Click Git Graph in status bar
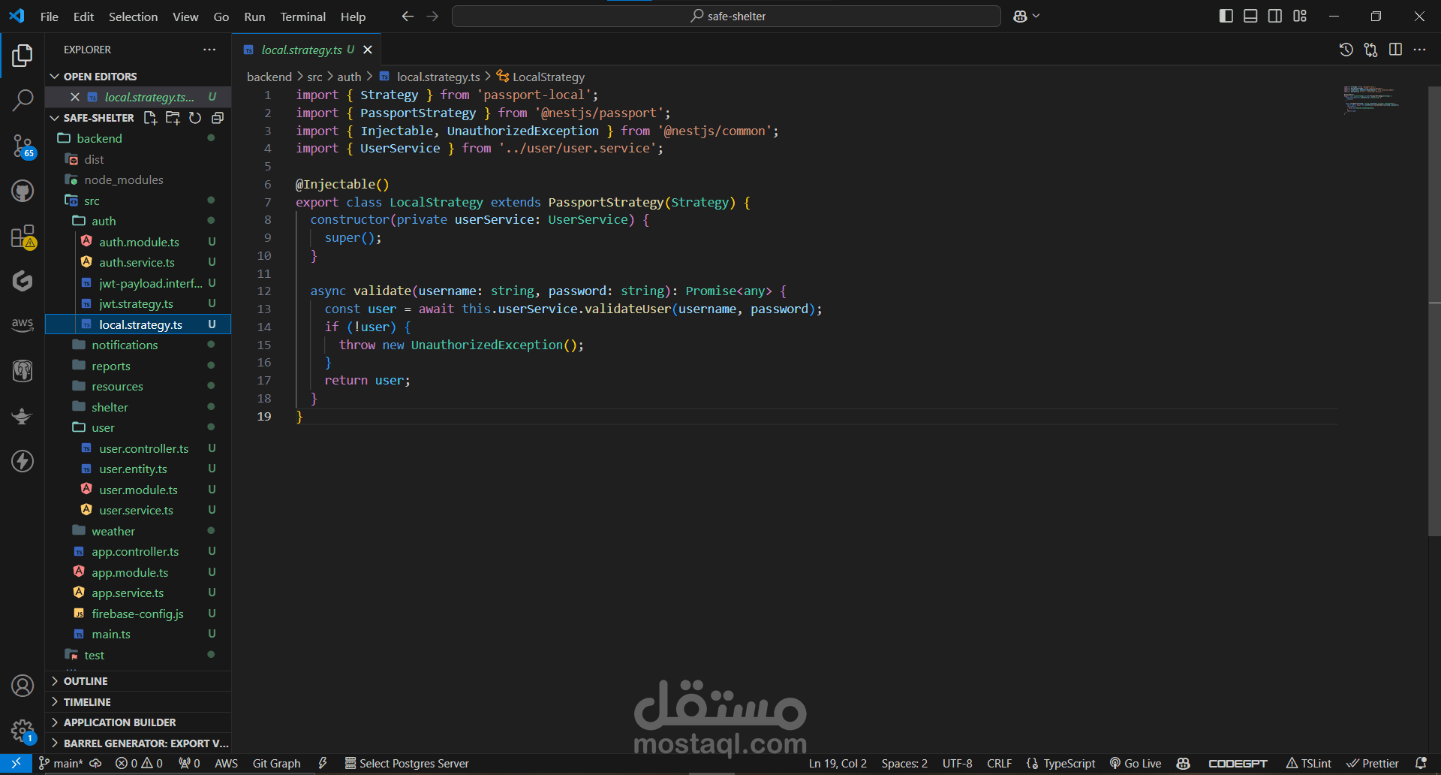Screen dimensions: 1441x775 pyautogui.click(x=276, y=763)
